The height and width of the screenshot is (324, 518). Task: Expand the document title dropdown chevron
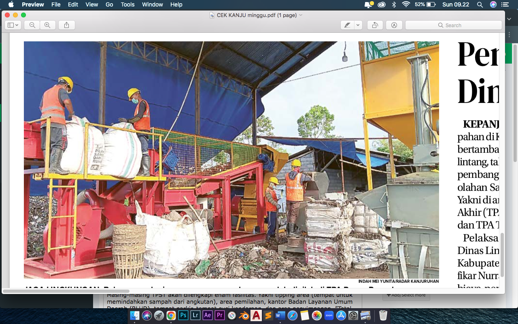[x=301, y=15]
